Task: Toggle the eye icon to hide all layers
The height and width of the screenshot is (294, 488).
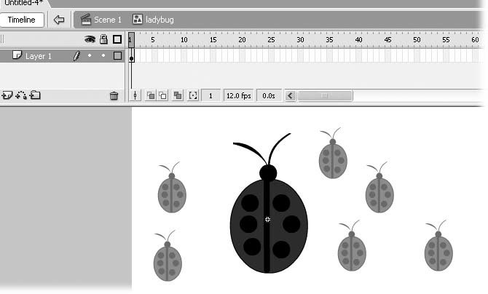Action: pos(90,40)
